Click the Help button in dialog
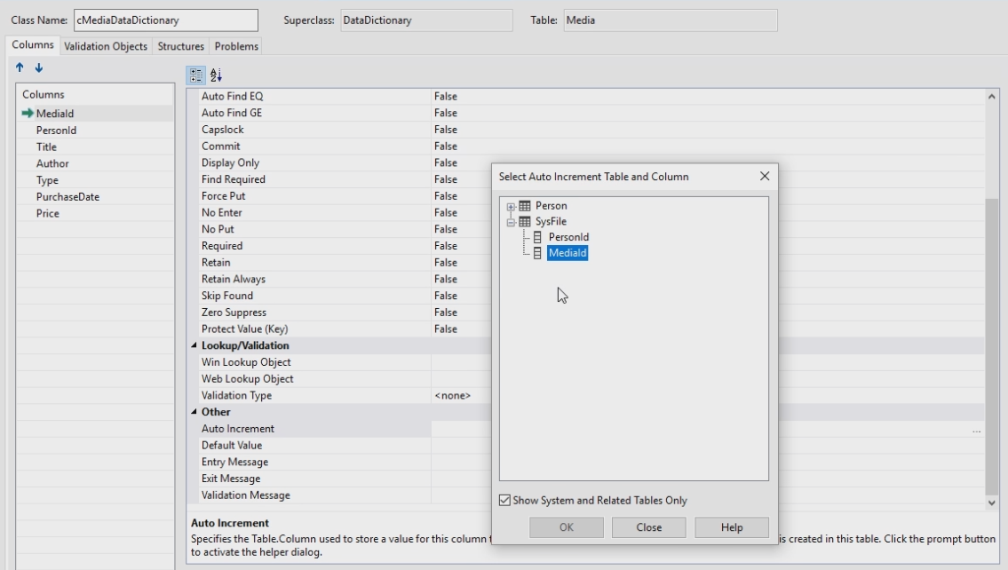 pyautogui.click(x=731, y=527)
